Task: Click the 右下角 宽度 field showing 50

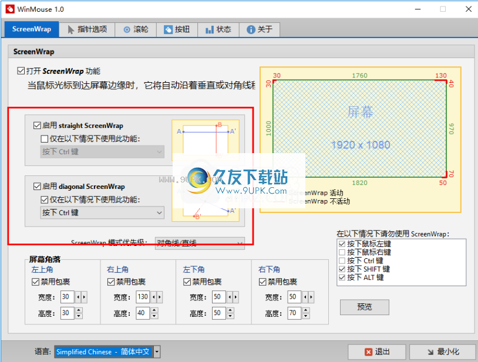Action: click(x=294, y=297)
